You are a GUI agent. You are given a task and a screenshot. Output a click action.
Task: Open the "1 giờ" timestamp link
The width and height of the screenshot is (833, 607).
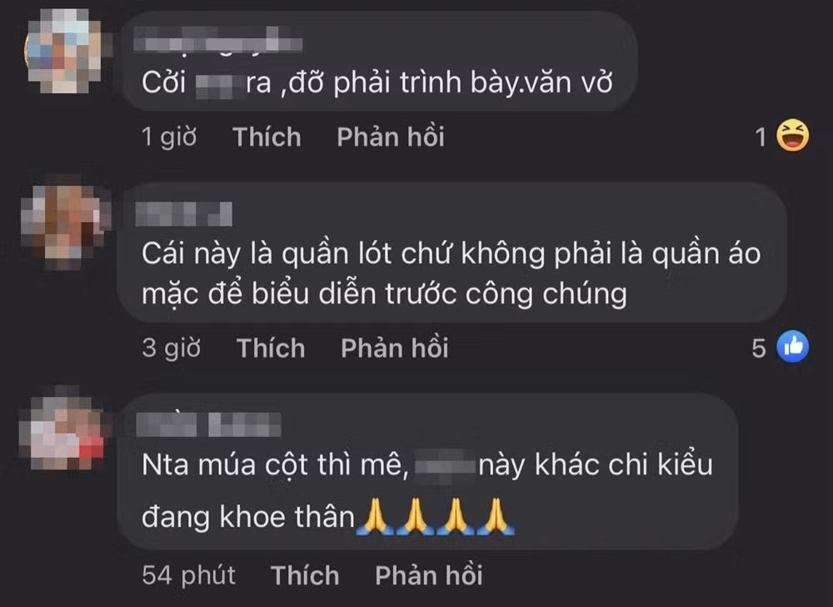tap(169, 137)
